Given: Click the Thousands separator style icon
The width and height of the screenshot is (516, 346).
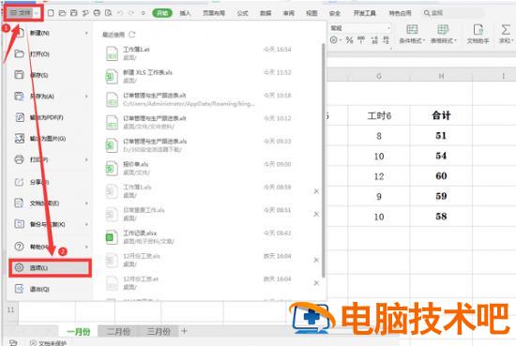Looking at the screenshot, I should click(x=361, y=40).
